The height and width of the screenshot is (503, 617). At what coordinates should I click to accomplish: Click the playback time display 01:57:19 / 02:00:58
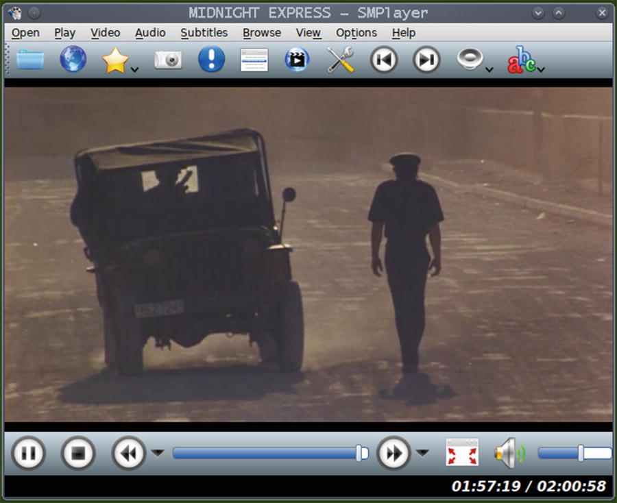click(x=529, y=487)
